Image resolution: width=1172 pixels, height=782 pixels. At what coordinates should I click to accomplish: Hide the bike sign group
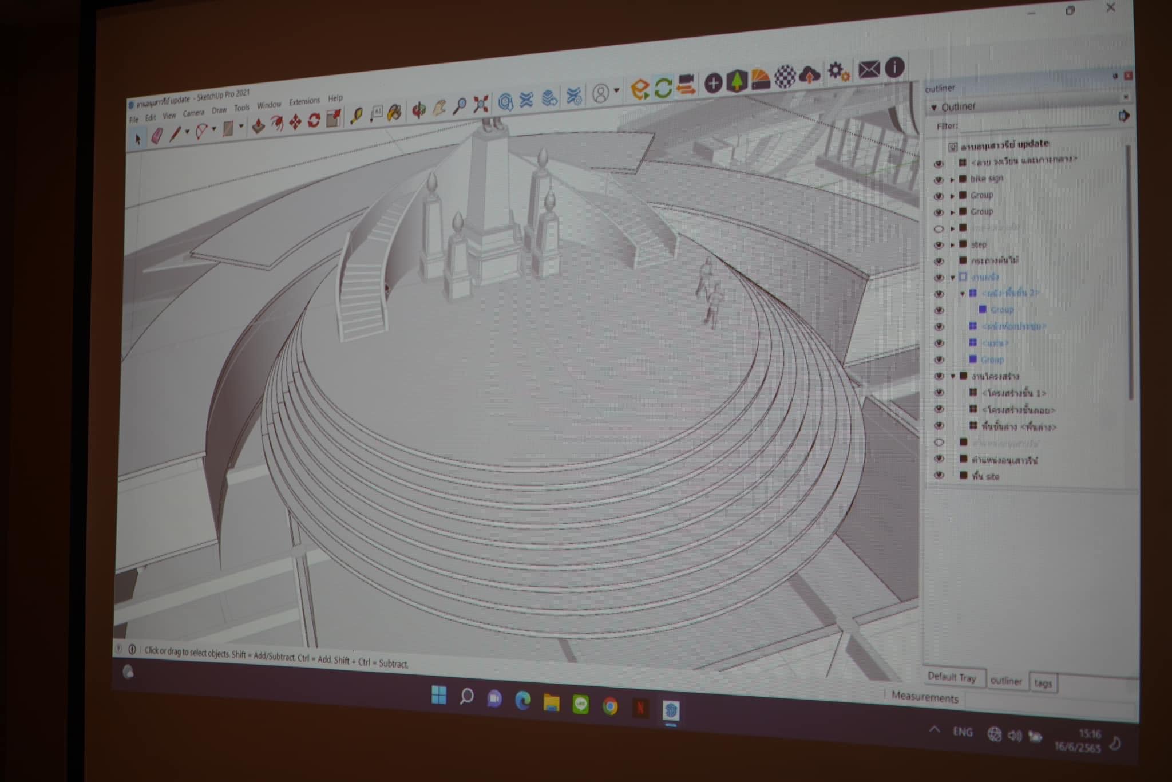click(939, 180)
